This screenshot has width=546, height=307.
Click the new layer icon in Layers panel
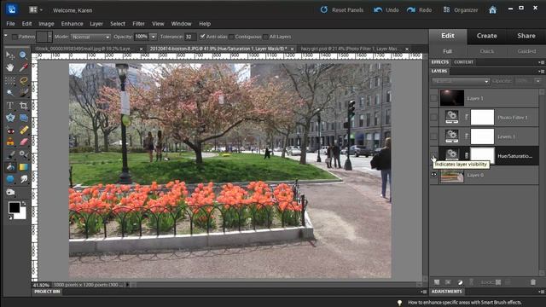[437, 282]
